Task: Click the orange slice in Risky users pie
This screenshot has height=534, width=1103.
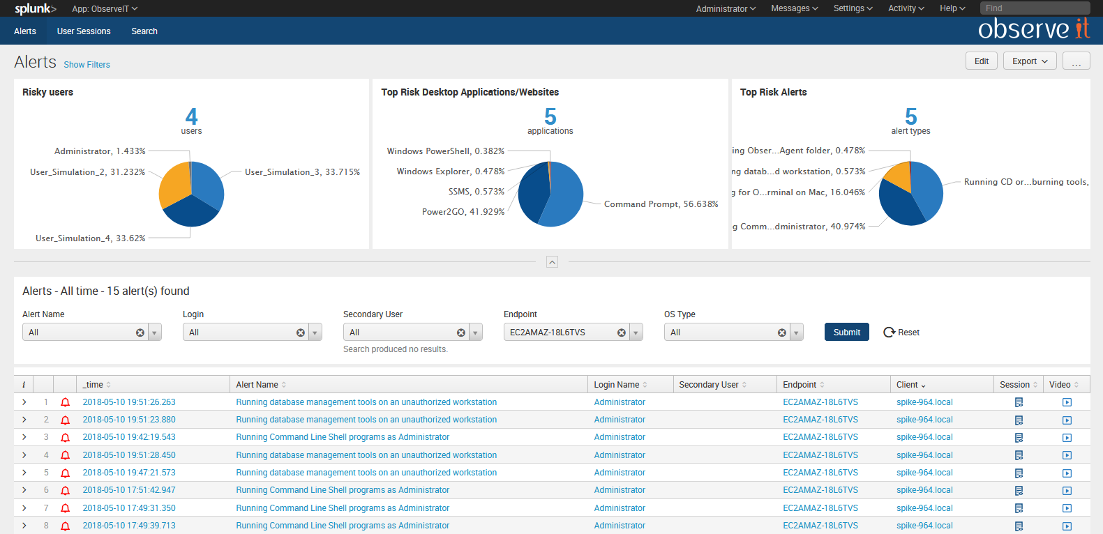Action: click(174, 185)
